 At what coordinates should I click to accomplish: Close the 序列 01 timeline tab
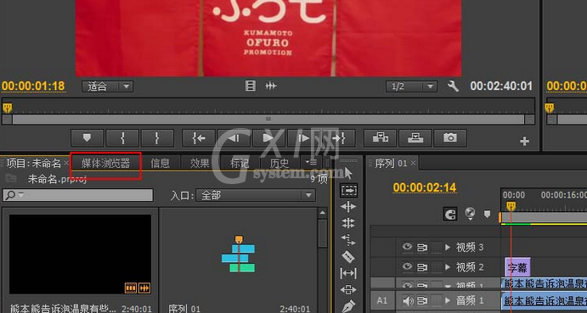[413, 163]
